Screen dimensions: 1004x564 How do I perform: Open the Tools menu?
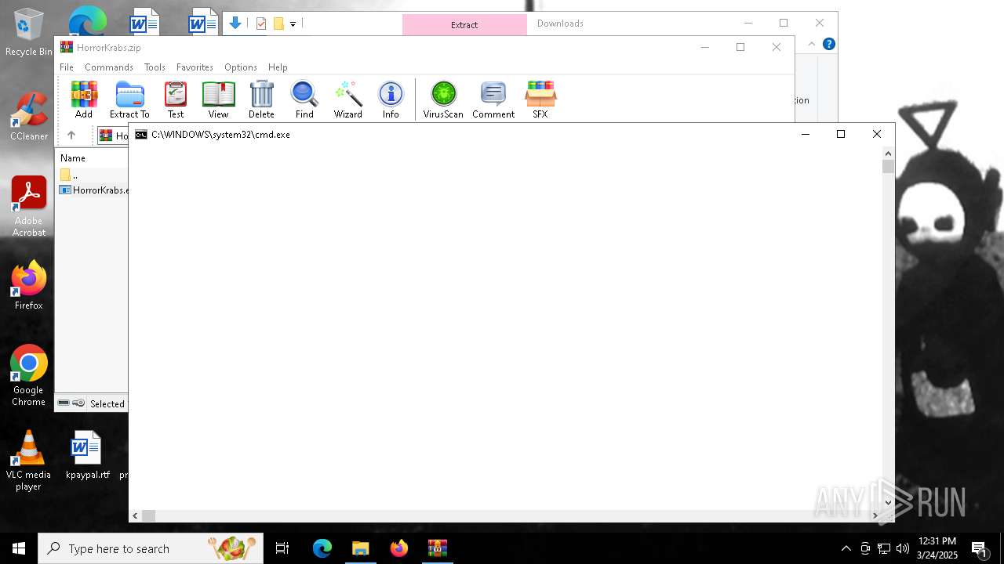pyautogui.click(x=155, y=67)
